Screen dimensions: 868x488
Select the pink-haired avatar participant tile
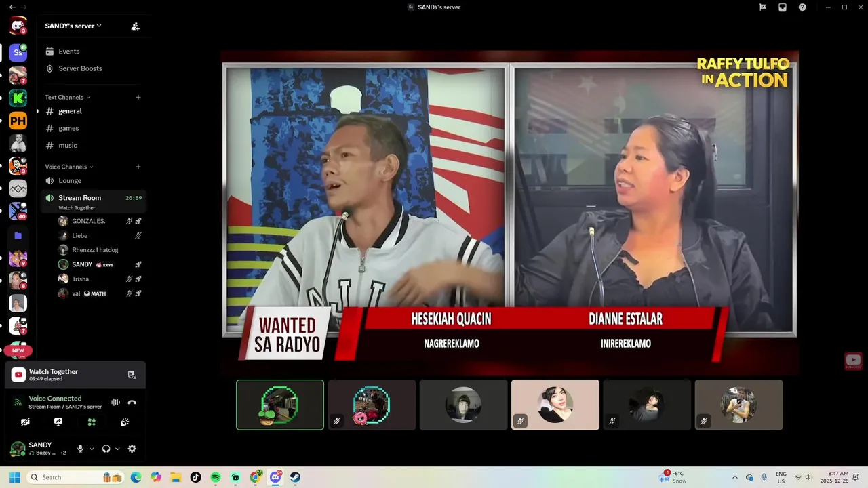[555, 405]
